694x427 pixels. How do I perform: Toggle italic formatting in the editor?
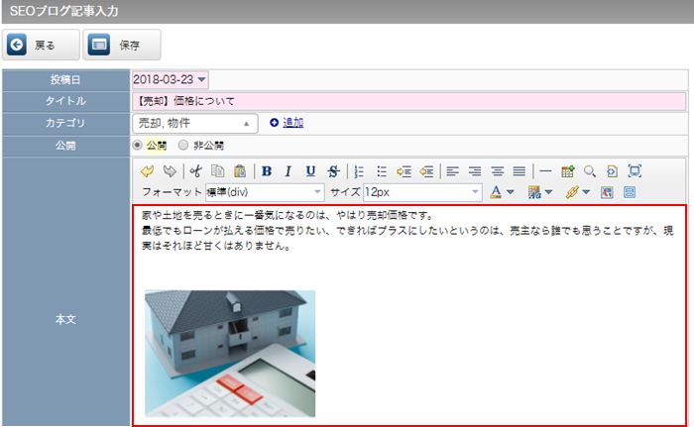(288, 170)
